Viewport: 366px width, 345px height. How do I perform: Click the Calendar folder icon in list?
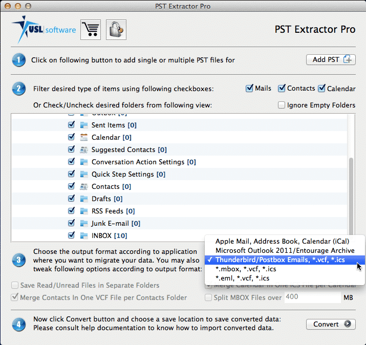pos(84,137)
